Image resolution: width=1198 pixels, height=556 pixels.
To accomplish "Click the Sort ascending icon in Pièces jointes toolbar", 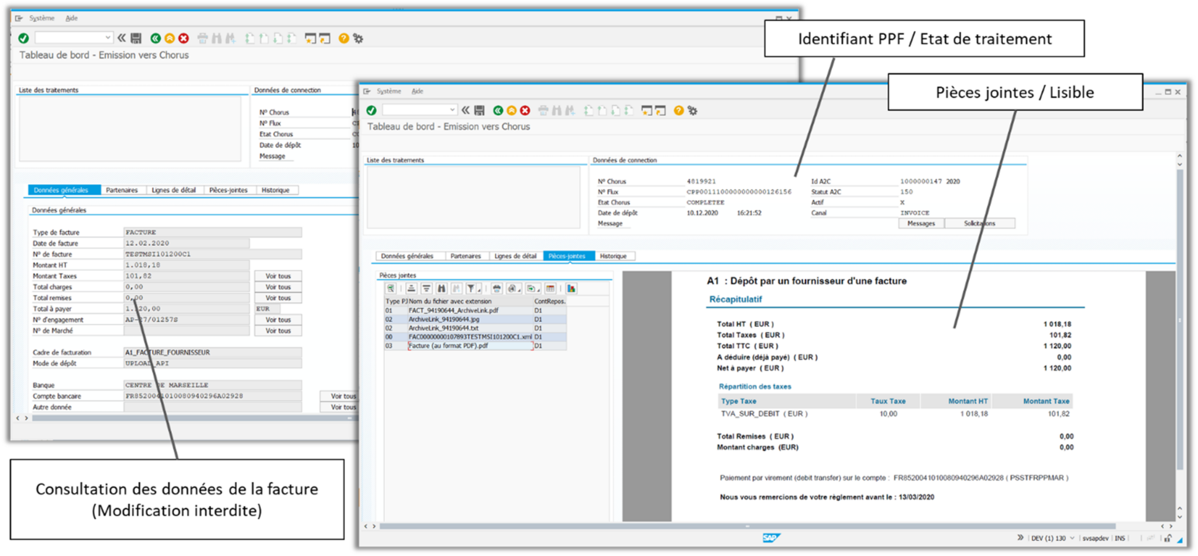I will coord(412,289).
